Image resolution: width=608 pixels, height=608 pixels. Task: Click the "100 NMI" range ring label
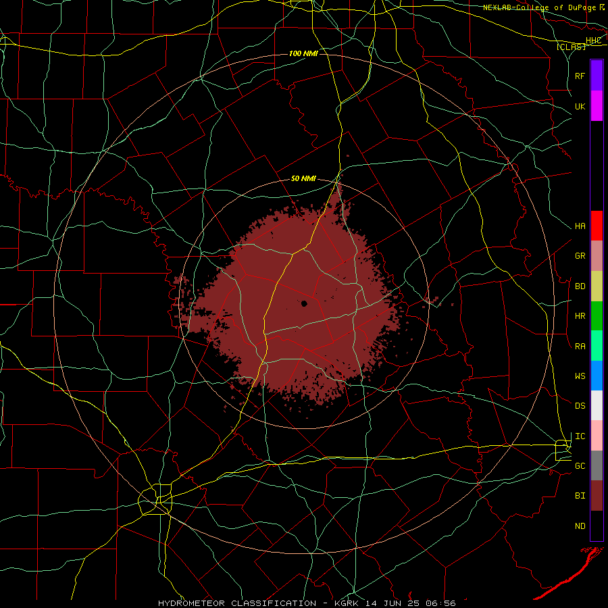(x=303, y=53)
